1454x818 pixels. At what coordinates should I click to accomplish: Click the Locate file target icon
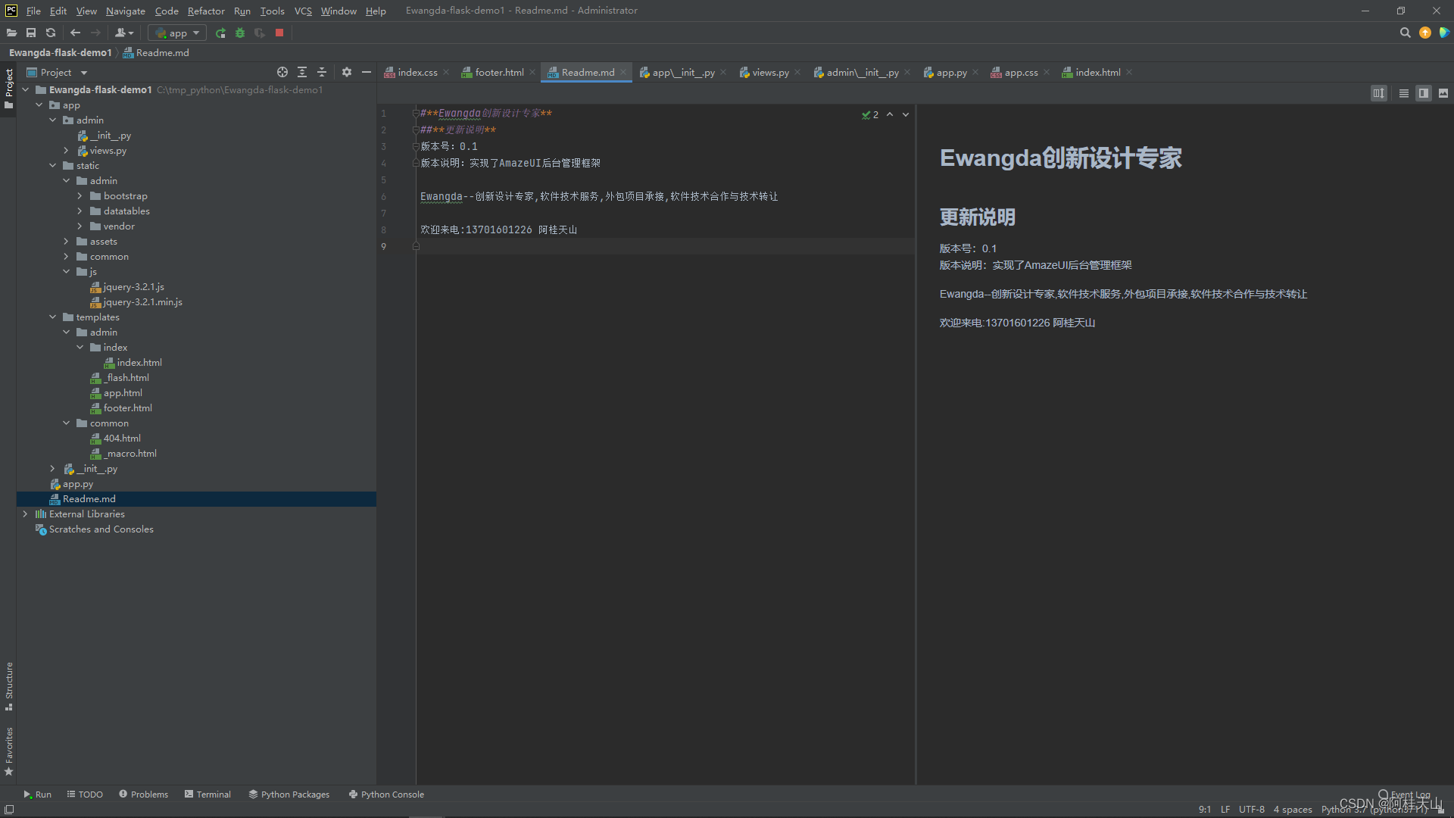click(x=282, y=72)
